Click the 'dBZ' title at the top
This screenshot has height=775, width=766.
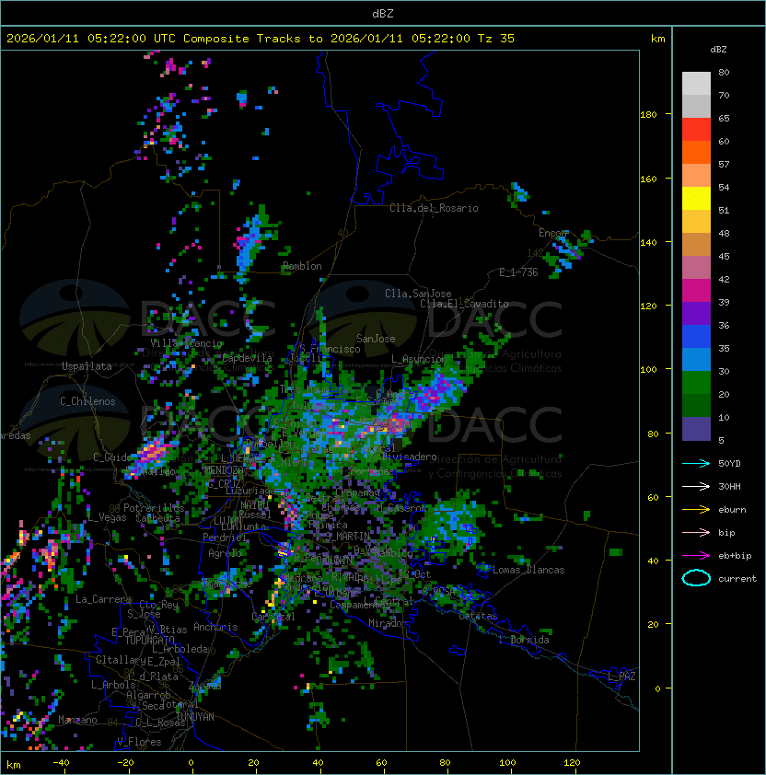pos(383,13)
